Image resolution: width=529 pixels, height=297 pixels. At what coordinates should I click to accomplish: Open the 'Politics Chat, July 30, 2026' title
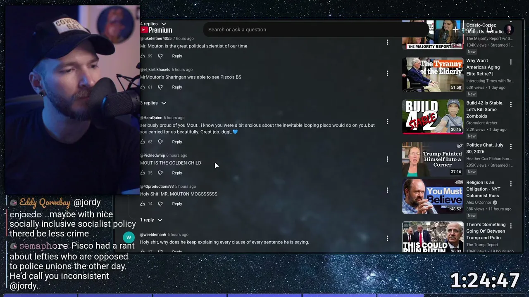pyautogui.click(x=485, y=148)
